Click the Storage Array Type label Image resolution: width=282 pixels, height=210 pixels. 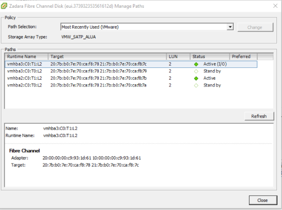pos(27,37)
